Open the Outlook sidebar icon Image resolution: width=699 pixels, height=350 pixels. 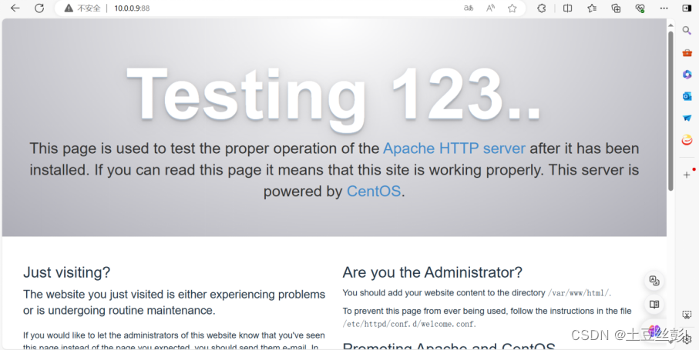687,96
